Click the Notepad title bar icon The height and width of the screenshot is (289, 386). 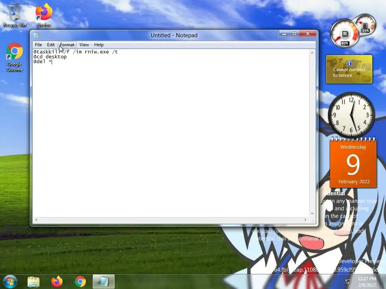click(36, 35)
